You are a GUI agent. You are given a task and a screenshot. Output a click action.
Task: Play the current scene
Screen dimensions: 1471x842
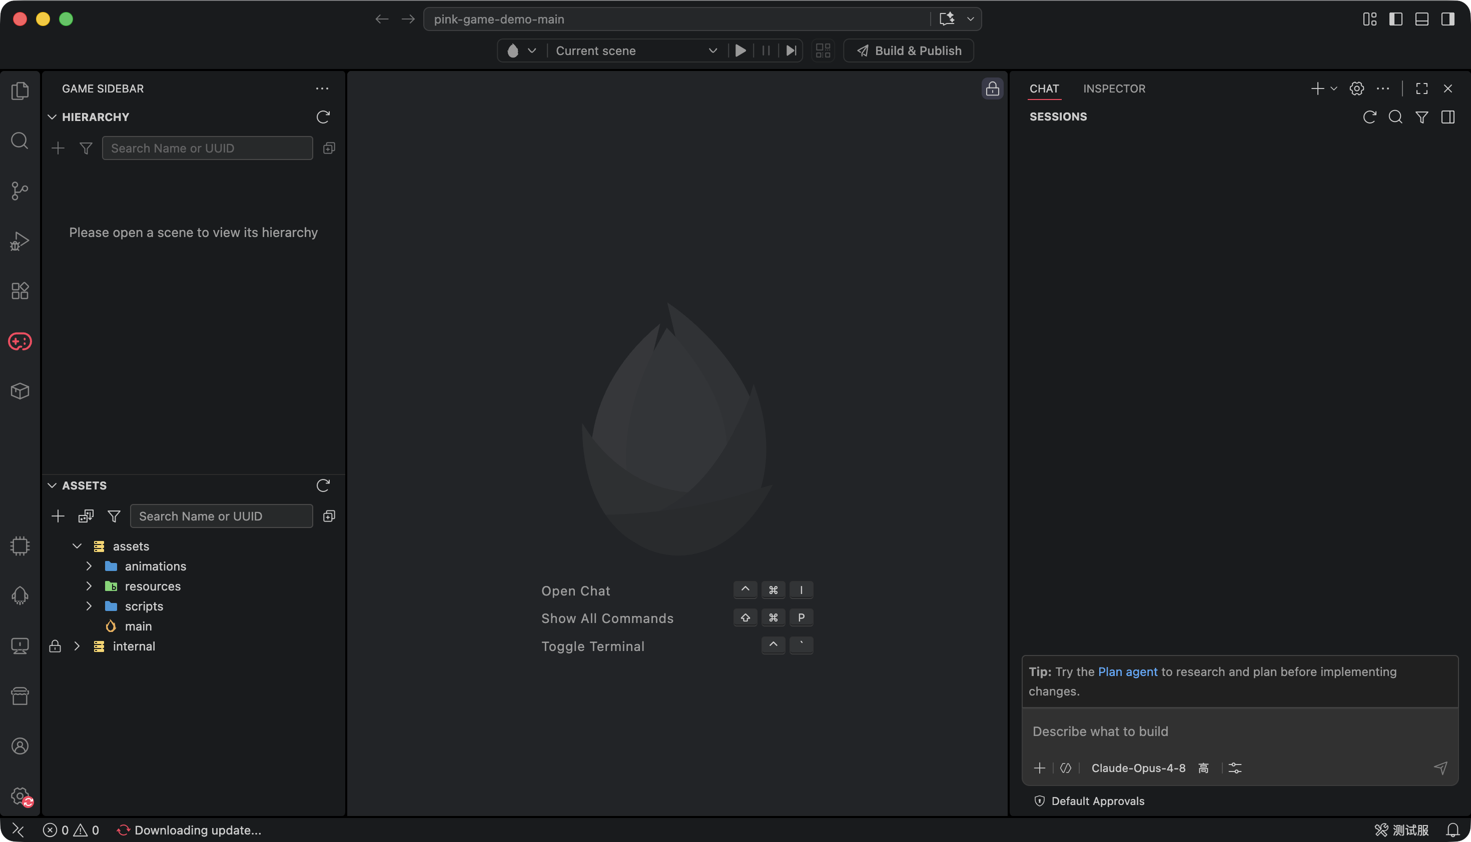point(740,51)
